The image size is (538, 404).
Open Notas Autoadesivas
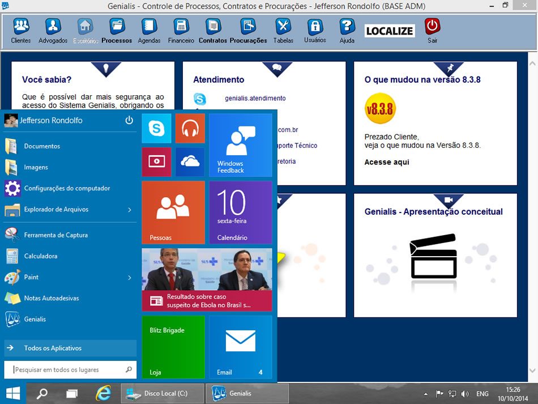(x=70, y=298)
